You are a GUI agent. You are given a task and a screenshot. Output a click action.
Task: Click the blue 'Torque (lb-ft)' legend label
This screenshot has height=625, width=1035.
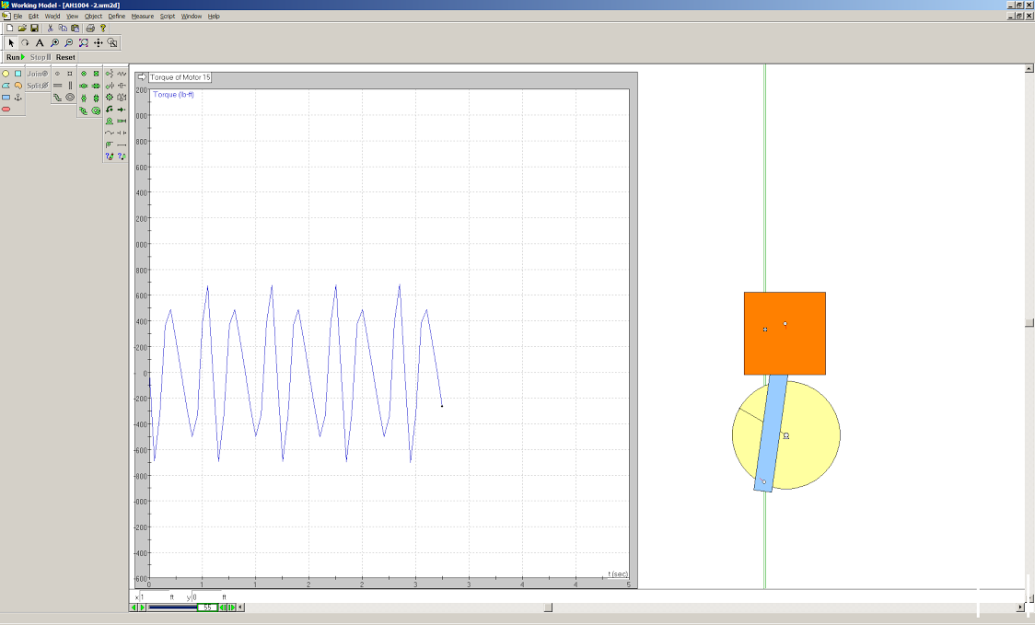pyautogui.click(x=174, y=95)
